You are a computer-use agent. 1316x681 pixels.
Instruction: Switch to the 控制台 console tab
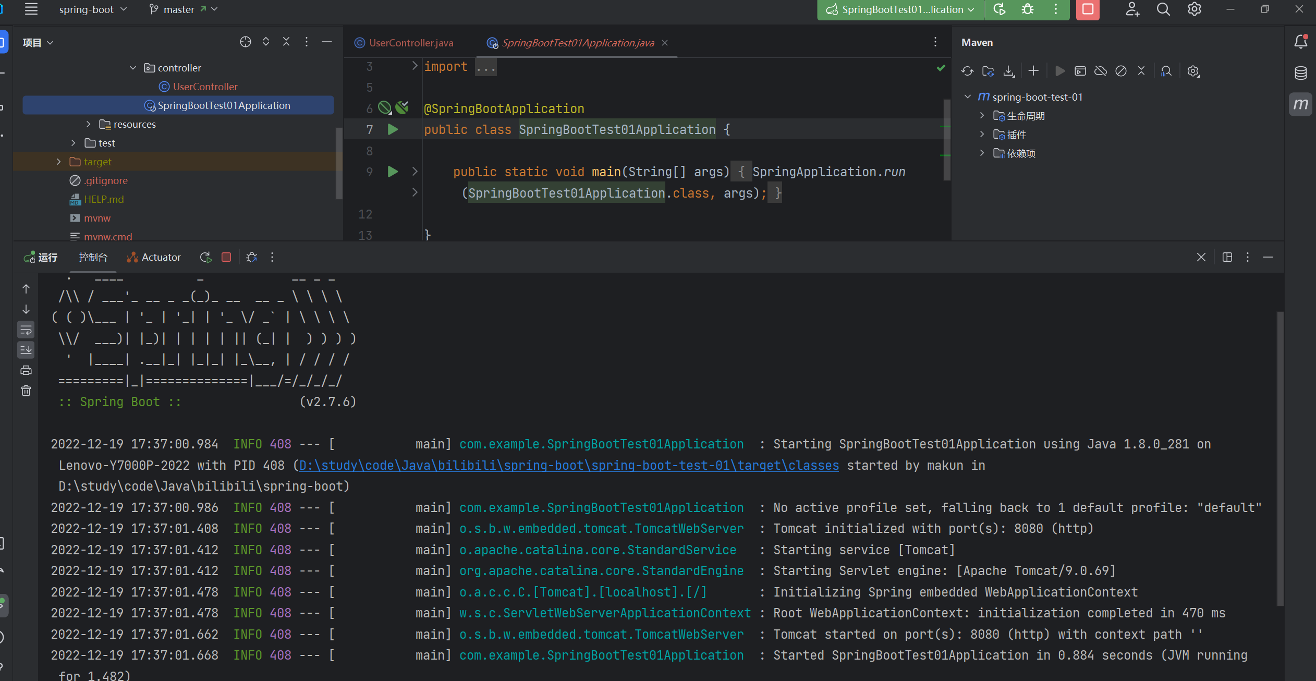tap(93, 257)
